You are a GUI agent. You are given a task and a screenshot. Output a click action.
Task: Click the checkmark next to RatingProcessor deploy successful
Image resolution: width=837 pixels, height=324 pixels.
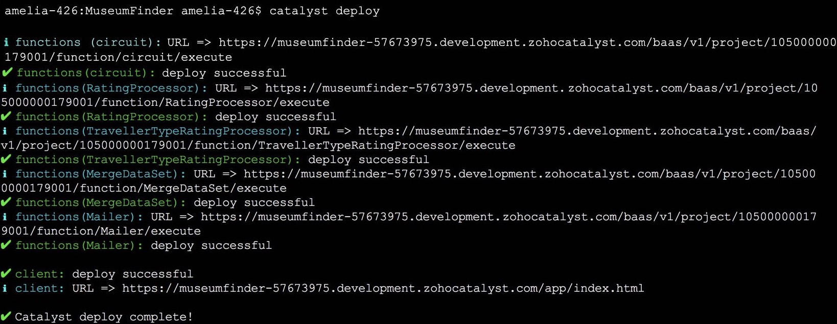tap(6, 117)
